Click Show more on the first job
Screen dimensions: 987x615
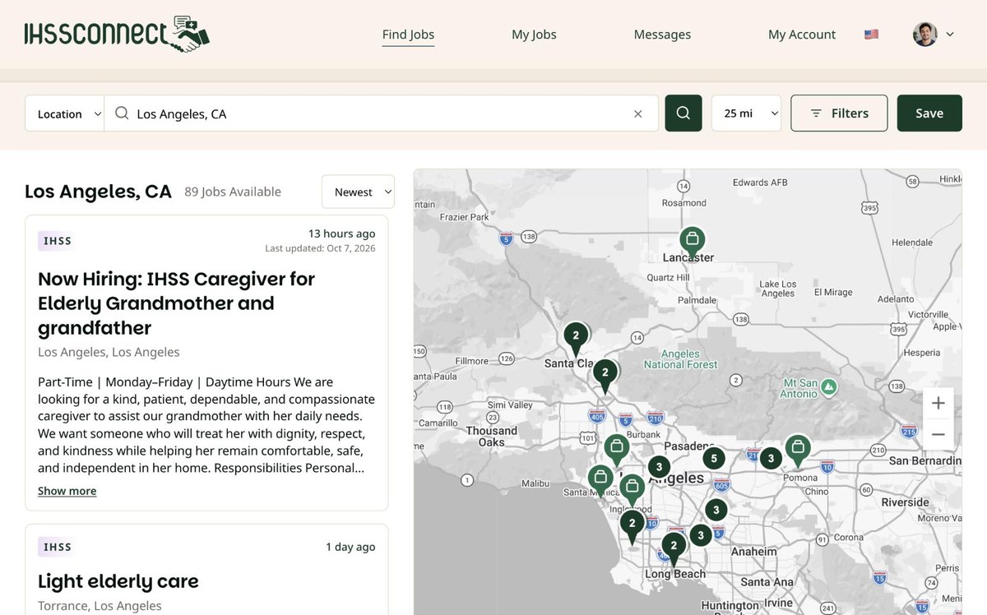[x=67, y=491]
